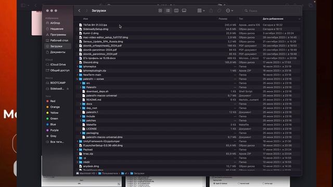The height and width of the screenshot is (187, 333).
Task: Click the Edit Tags toolbar icon
Action: (x=219, y=10)
